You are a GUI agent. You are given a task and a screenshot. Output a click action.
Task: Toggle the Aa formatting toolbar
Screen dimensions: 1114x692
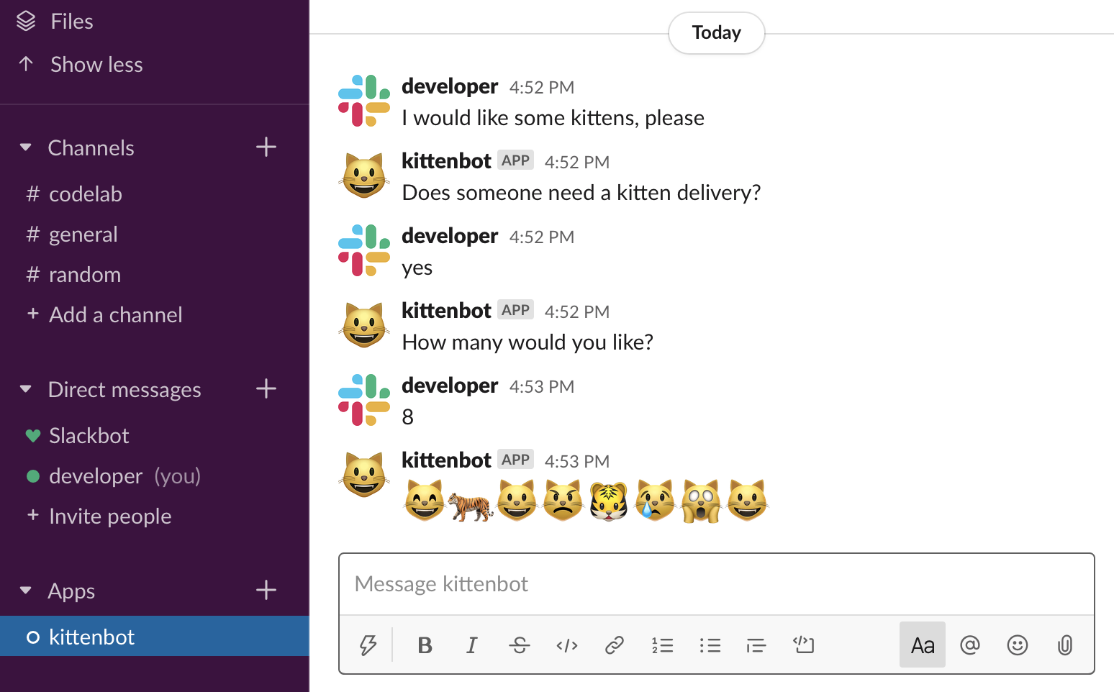coord(922,645)
